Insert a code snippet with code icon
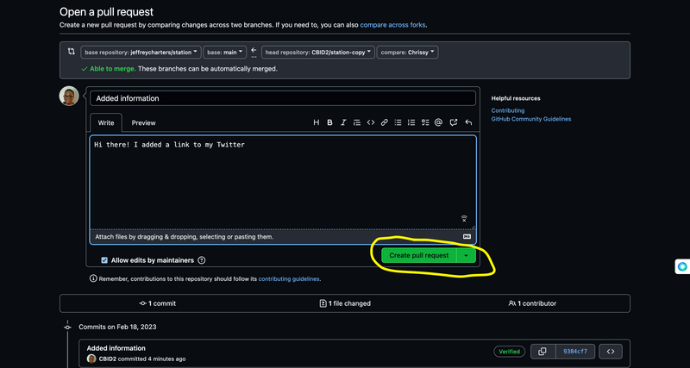This screenshot has width=690, height=368. [x=371, y=123]
